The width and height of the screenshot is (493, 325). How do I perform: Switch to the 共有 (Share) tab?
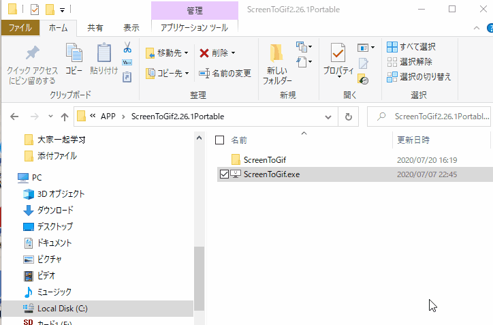95,28
